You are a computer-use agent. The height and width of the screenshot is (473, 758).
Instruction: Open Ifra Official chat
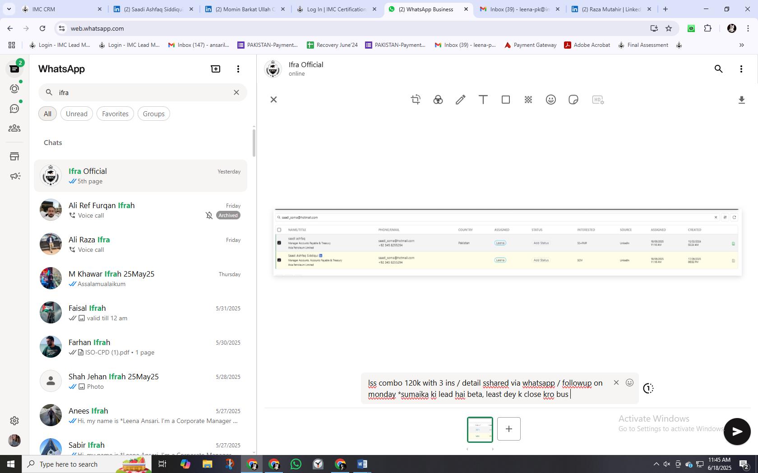(x=141, y=176)
